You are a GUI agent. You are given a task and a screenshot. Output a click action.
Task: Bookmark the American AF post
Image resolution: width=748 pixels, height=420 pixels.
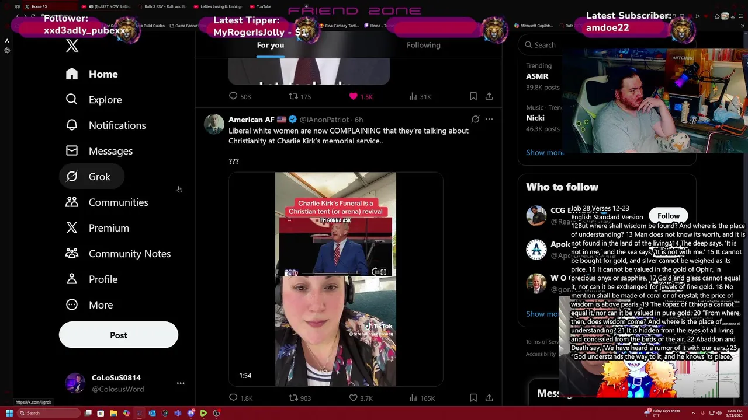click(473, 398)
